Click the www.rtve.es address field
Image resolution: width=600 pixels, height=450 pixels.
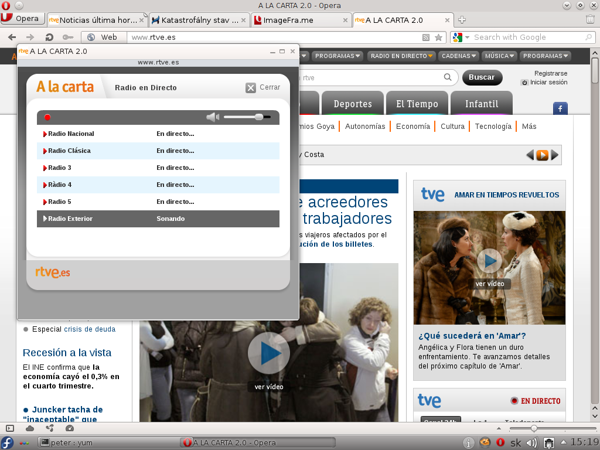(x=274, y=37)
